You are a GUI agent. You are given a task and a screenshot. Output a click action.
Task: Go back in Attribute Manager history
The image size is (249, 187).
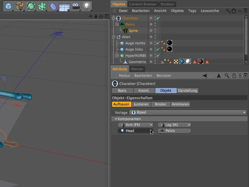tap(205, 76)
